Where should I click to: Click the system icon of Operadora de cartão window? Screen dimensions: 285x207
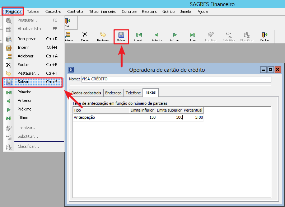coord(71,70)
